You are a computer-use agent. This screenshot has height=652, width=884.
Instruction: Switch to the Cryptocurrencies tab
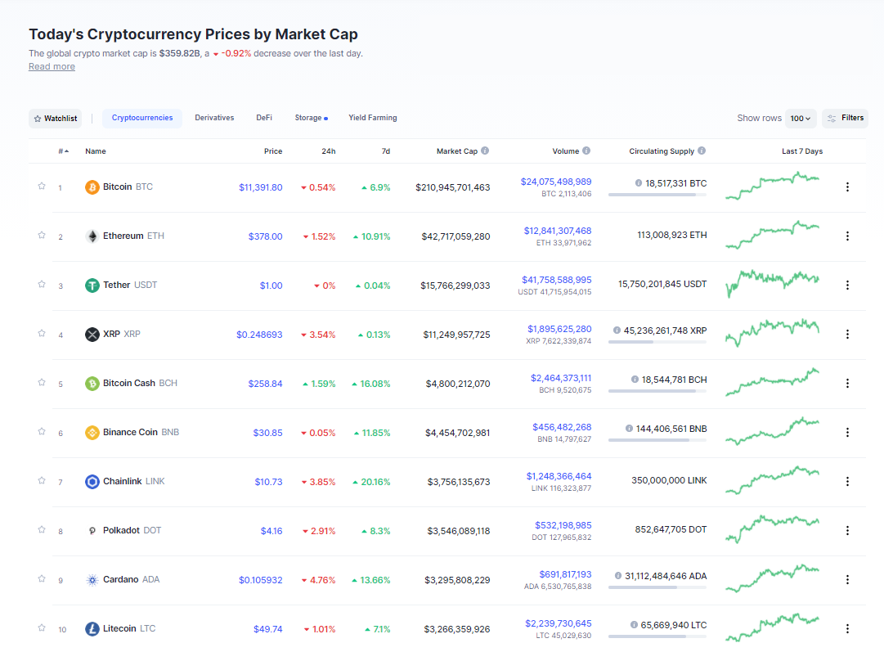[x=142, y=118]
